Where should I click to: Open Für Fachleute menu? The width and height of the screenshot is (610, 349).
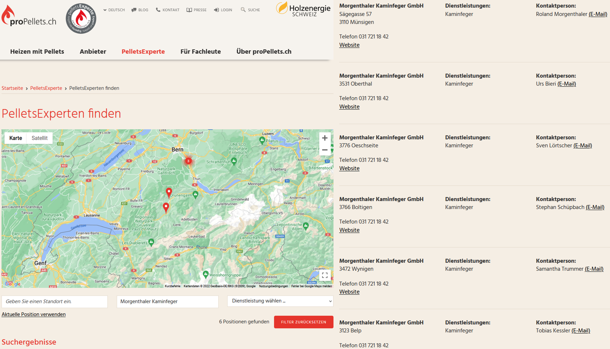pyautogui.click(x=200, y=51)
